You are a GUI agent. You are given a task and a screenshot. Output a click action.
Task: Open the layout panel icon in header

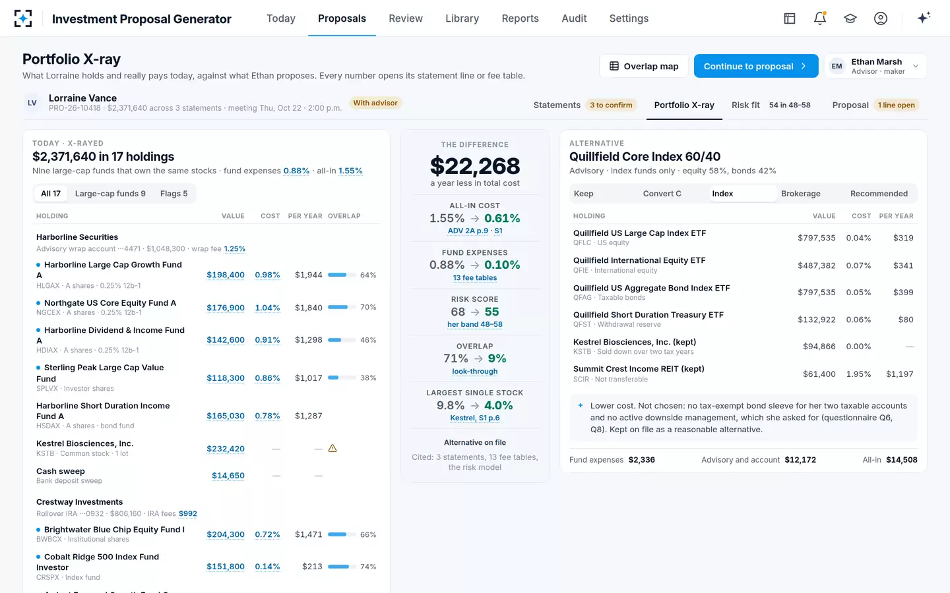(x=790, y=18)
